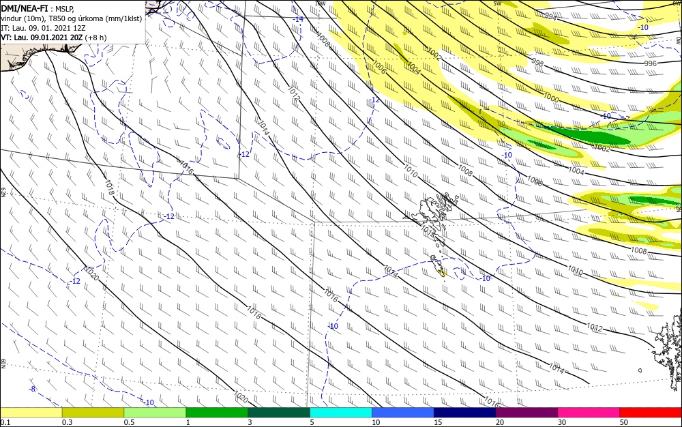Click the 996 isobar label
The image size is (682, 427).
pyautogui.click(x=650, y=63)
